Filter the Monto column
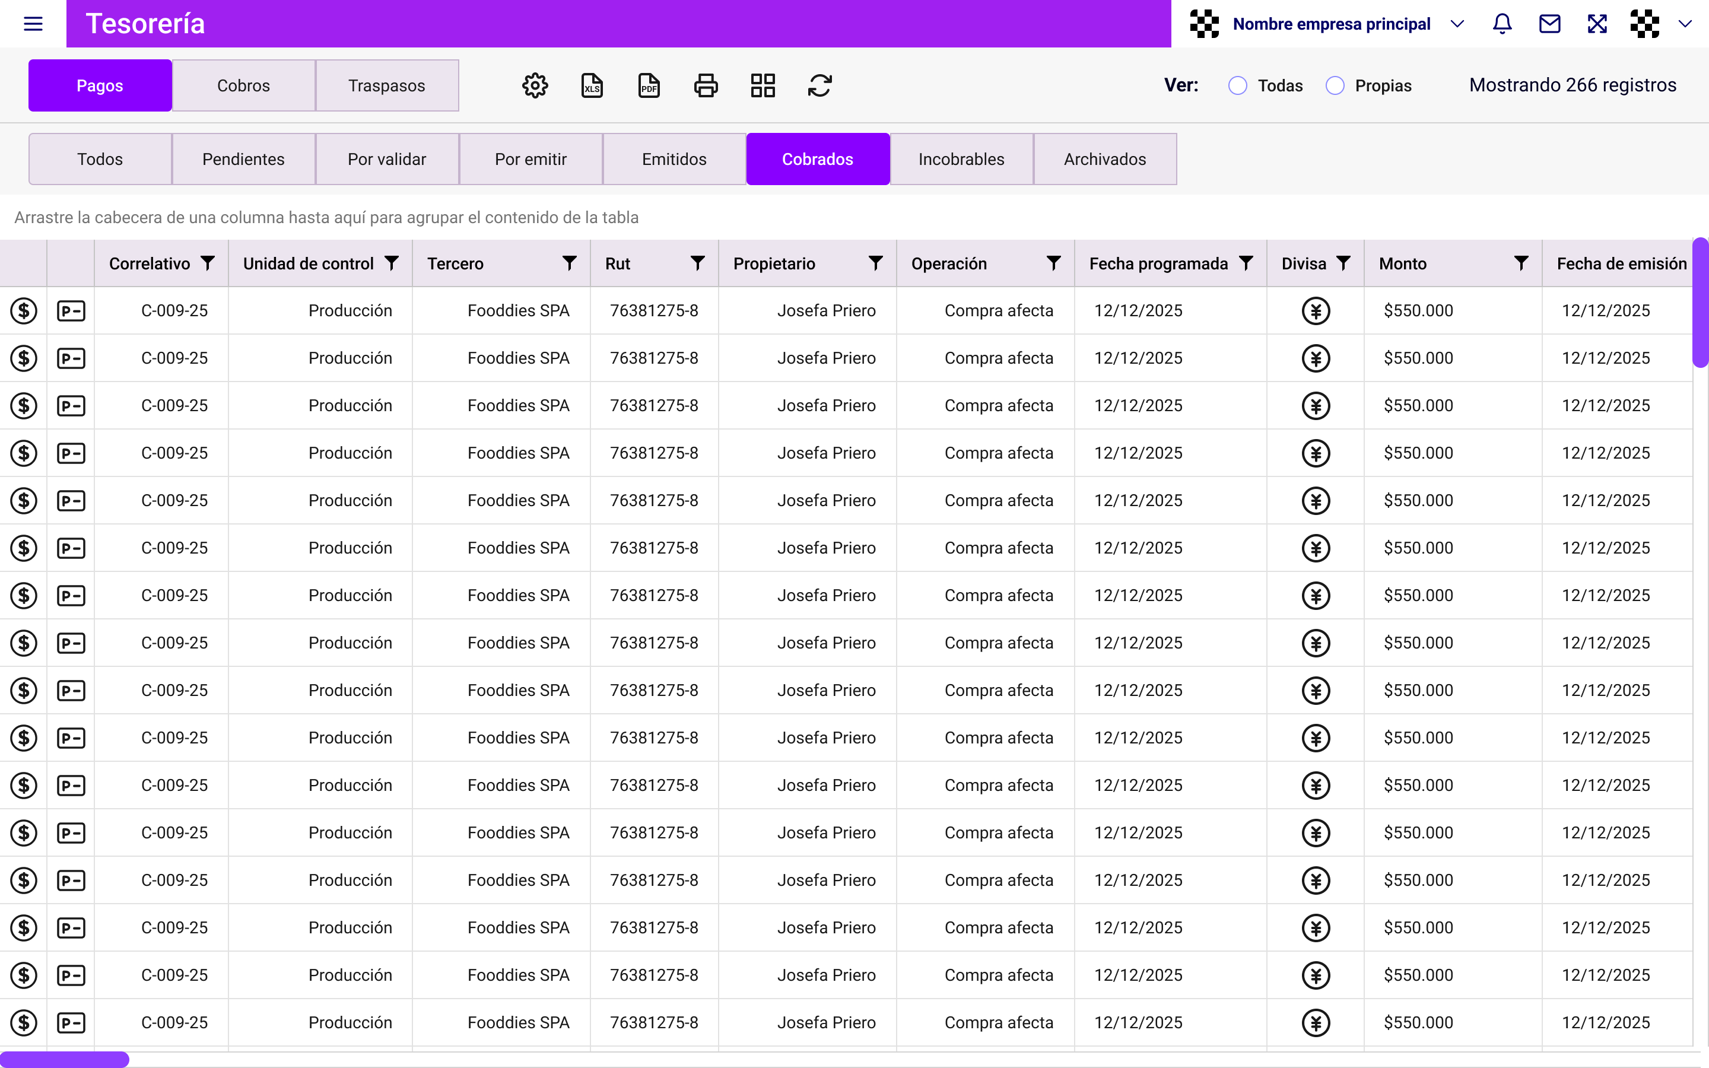1709x1068 pixels. click(x=1521, y=263)
